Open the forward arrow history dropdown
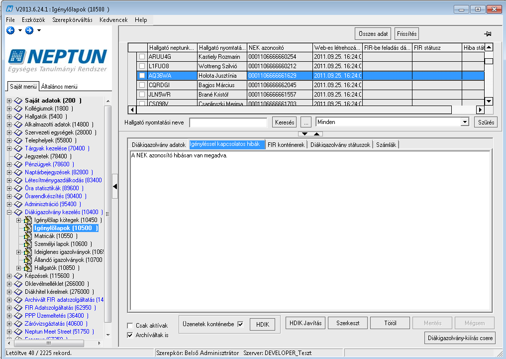506x359 pixels. tap(39, 30)
